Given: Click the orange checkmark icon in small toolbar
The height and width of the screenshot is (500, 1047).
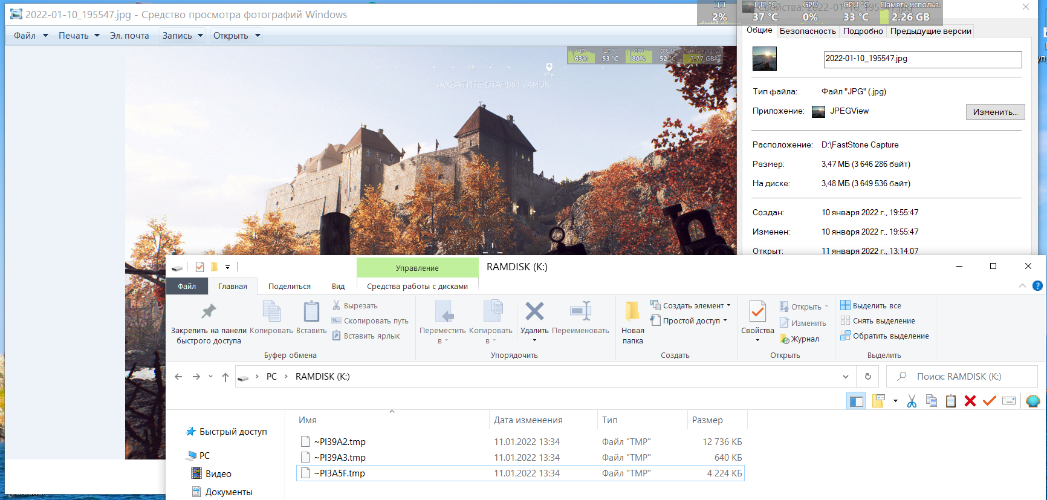Looking at the screenshot, I should 990,401.
